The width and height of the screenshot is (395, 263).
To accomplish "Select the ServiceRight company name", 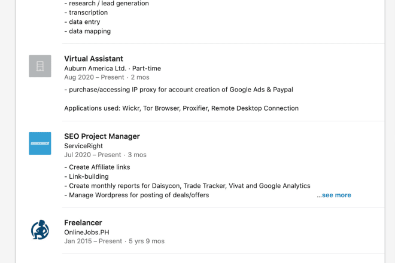I will click(83, 146).
